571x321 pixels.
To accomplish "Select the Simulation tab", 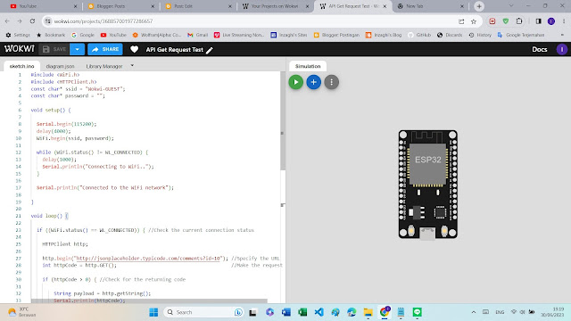I will point(308,66).
